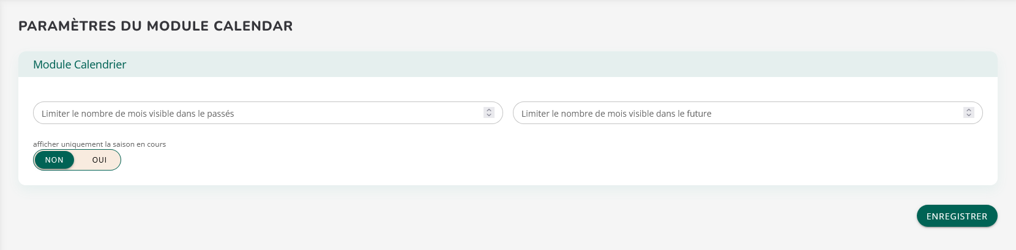Click the Module Calendrier panel header

[x=508, y=64]
